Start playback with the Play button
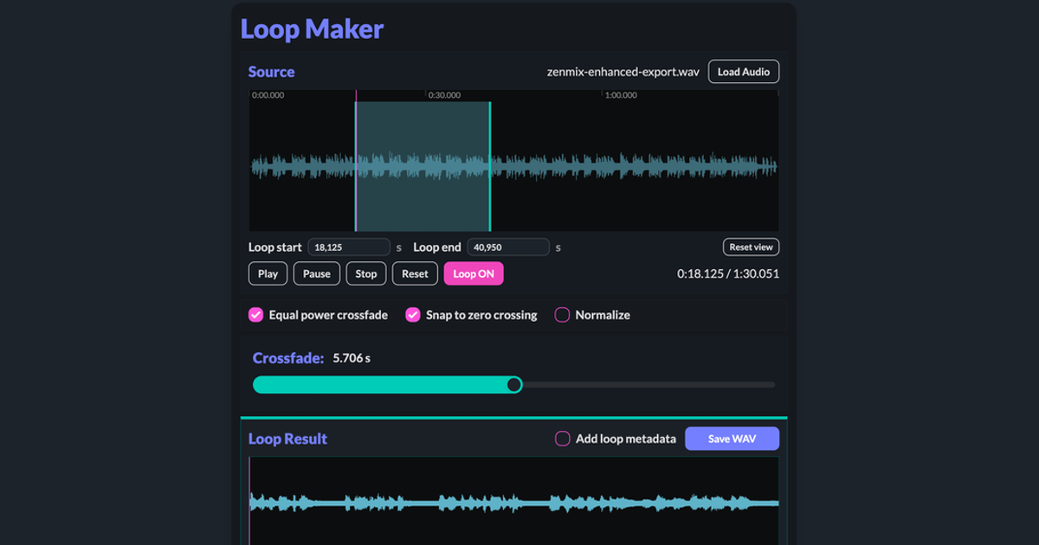 click(268, 273)
